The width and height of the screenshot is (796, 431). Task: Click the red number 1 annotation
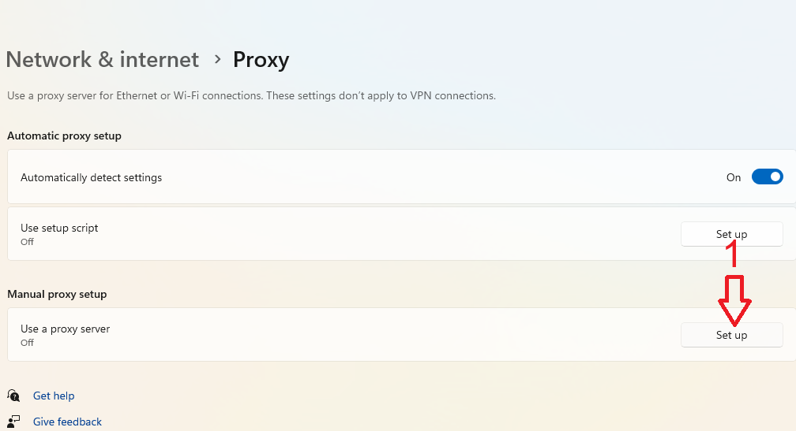(x=734, y=255)
